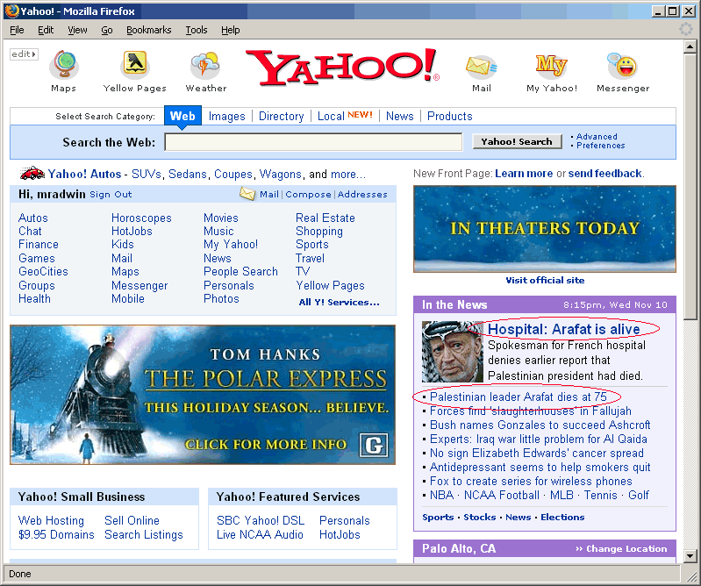This screenshot has height=586, width=701.
Task: Open the Tools menu
Action: 196,30
